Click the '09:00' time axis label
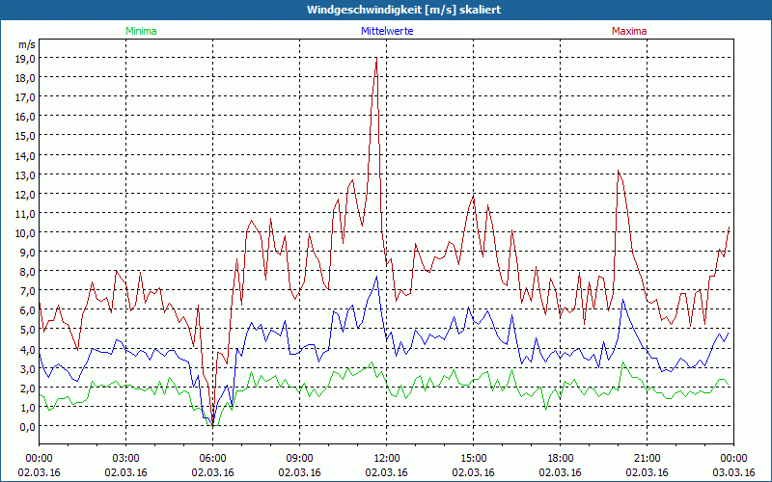The image size is (772, 482). [x=299, y=459]
